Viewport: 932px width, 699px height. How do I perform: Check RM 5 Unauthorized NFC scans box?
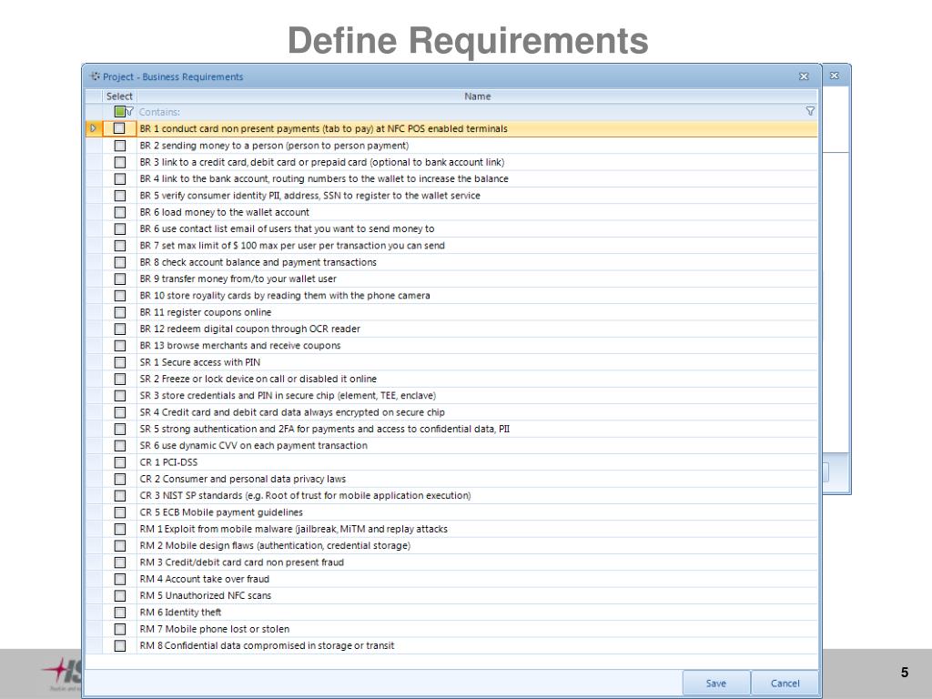pos(120,595)
